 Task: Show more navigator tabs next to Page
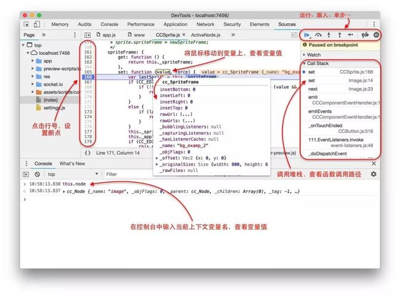coord(44,34)
